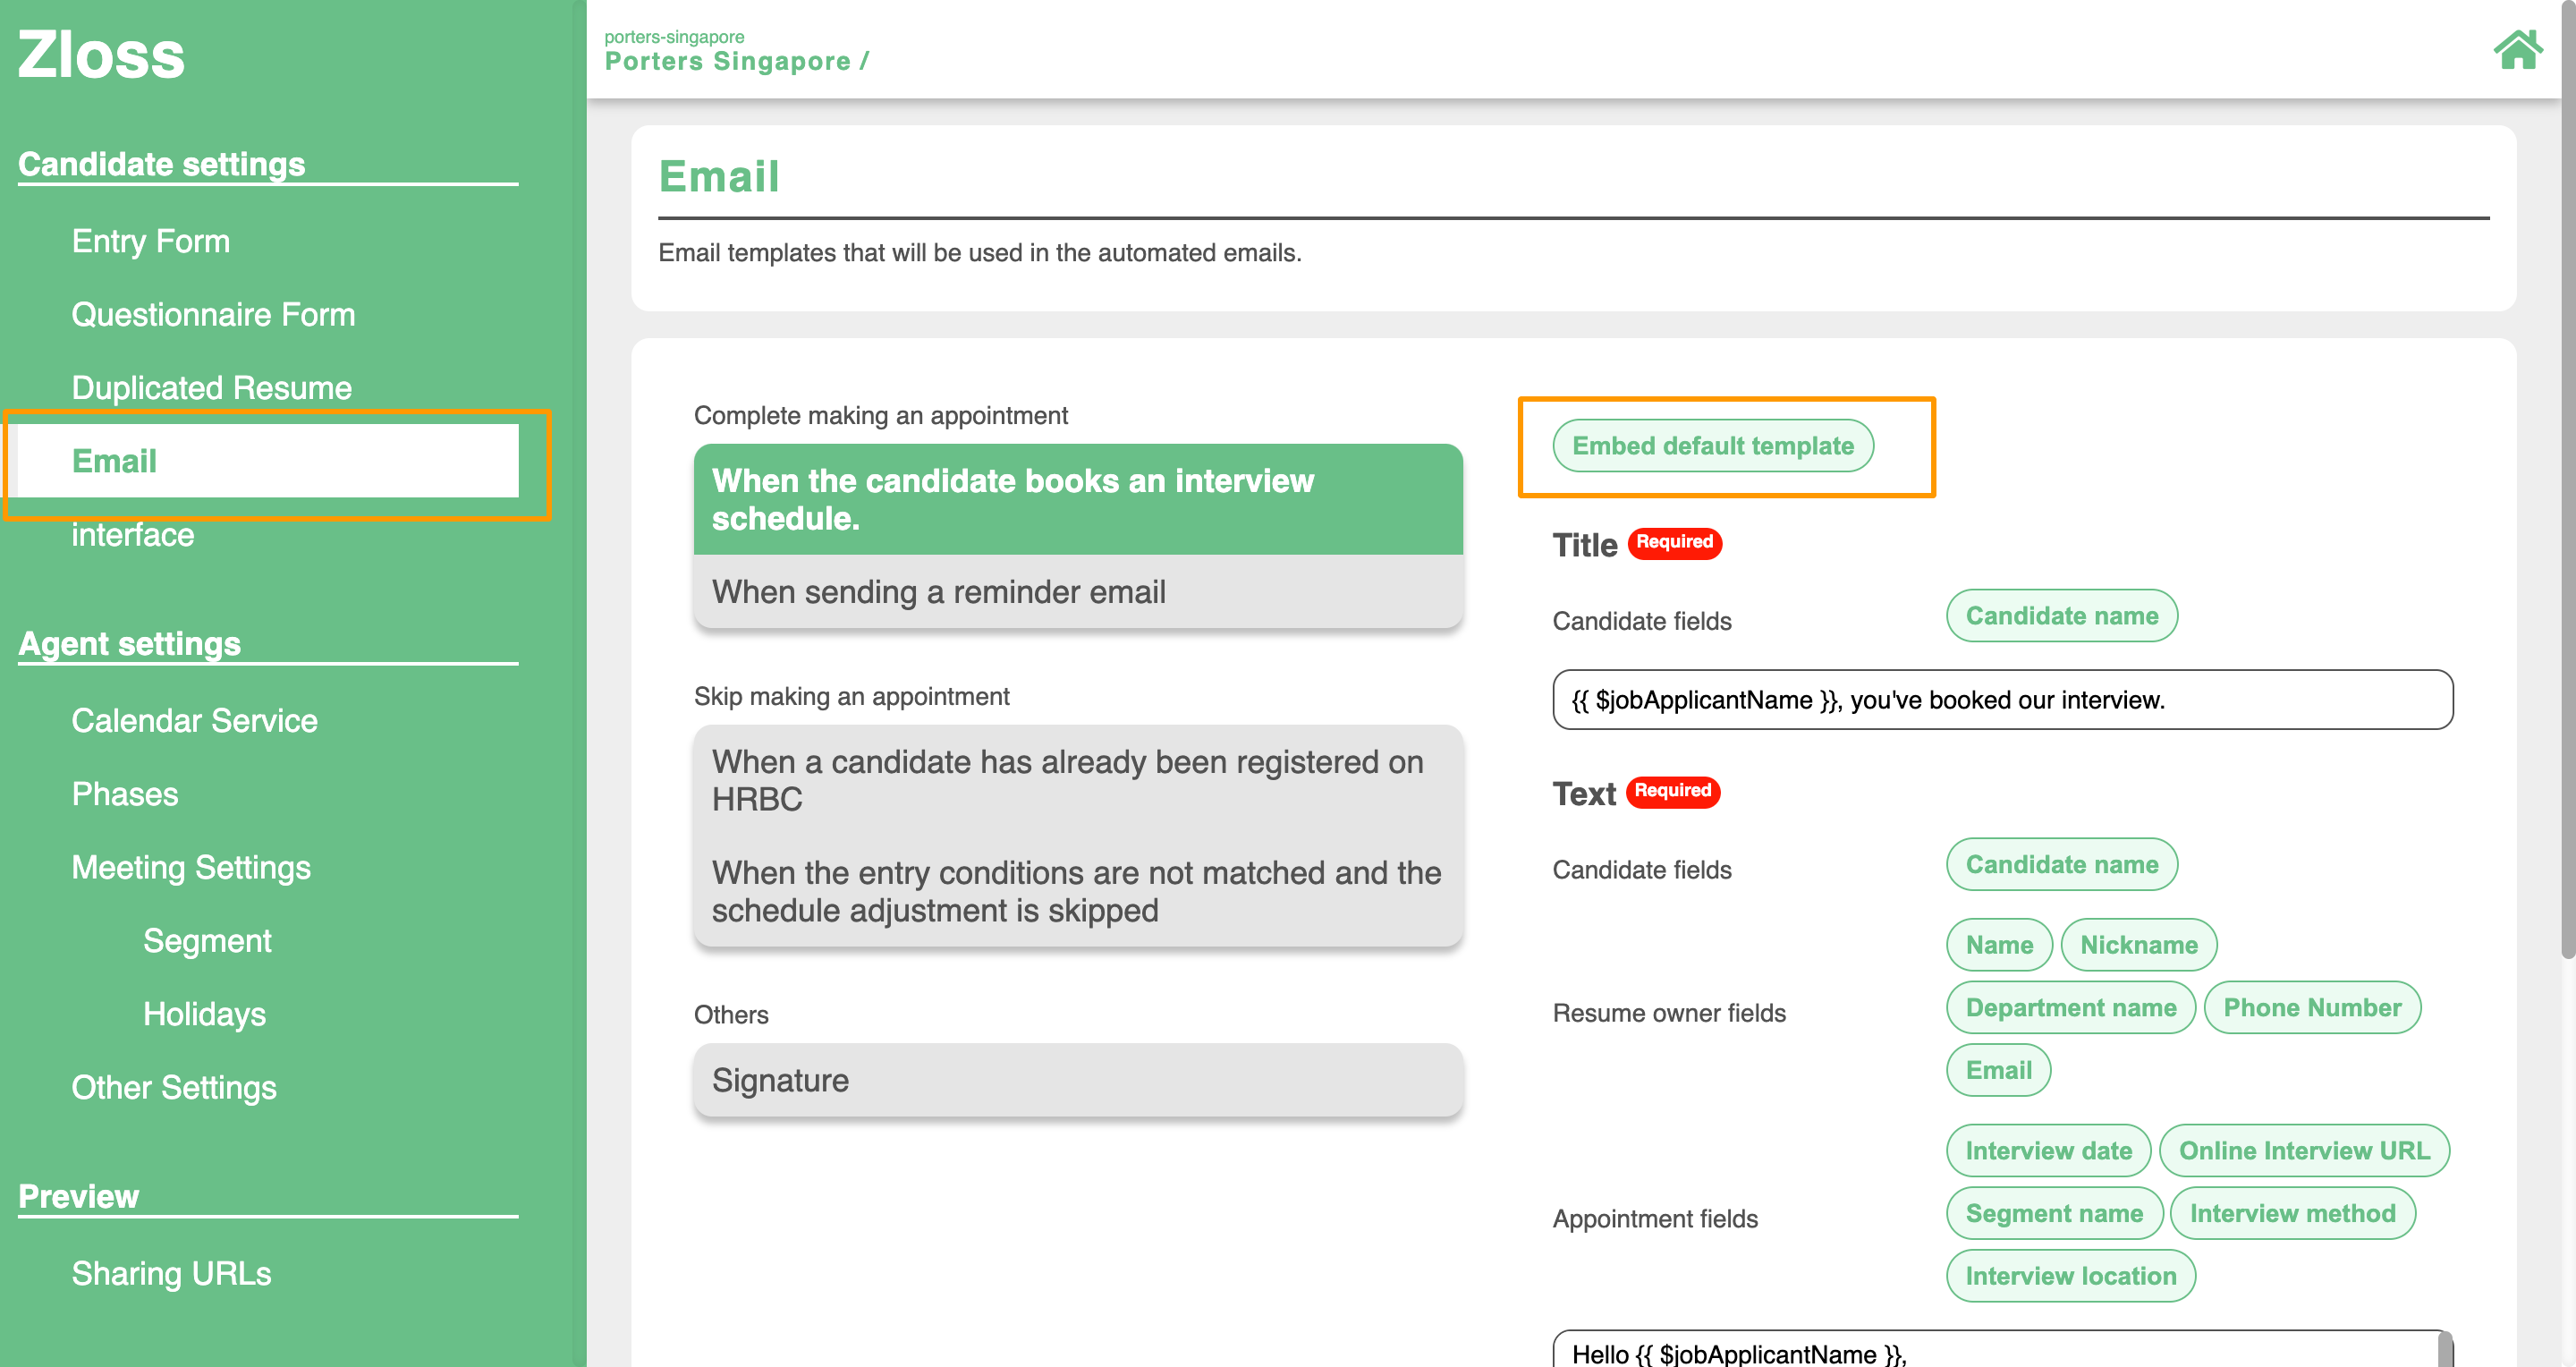Screen dimensions: 2576x1367
Task: Select 'When the candidate books an interview schedule' template
Action: point(1078,499)
